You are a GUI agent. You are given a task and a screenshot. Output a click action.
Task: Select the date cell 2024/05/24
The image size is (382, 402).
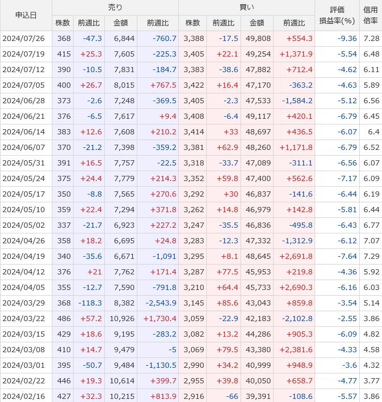(x=26, y=178)
